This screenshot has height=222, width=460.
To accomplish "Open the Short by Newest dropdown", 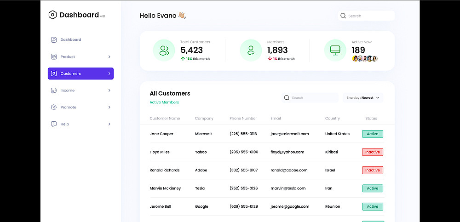I will [363, 97].
